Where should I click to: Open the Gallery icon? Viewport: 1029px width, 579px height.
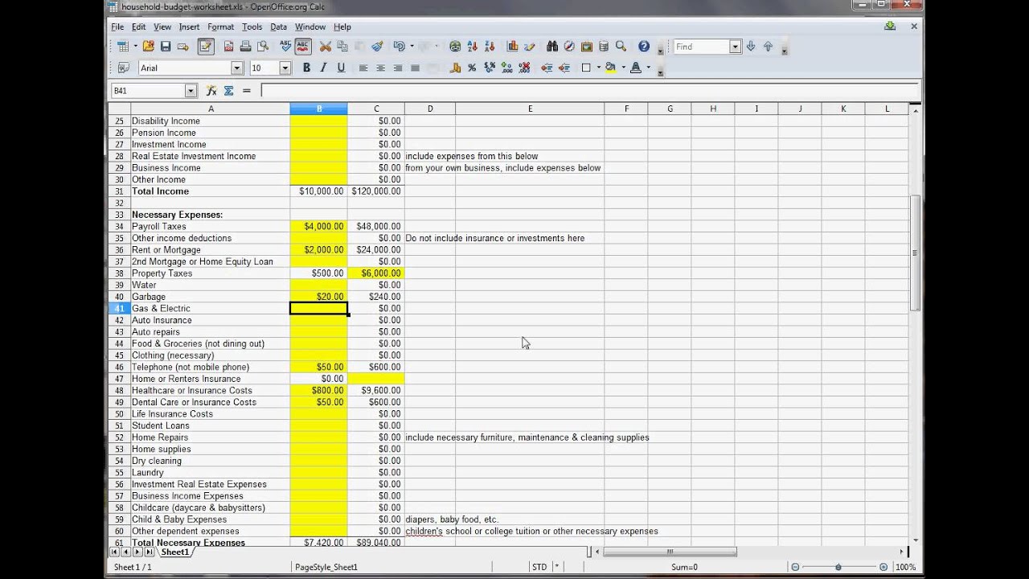click(587, 47)
